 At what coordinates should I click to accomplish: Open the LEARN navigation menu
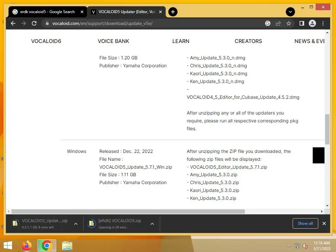[181, 41]
